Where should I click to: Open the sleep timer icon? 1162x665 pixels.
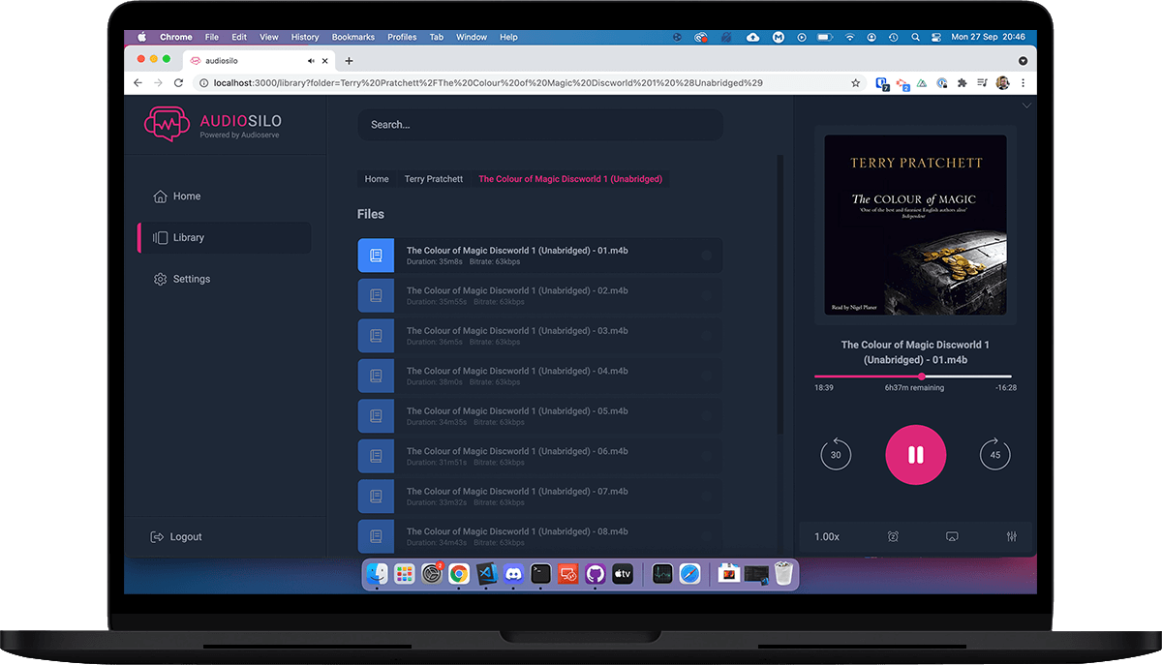tap(893, 536)
